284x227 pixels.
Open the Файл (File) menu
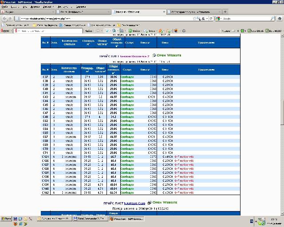pos(4,7)
